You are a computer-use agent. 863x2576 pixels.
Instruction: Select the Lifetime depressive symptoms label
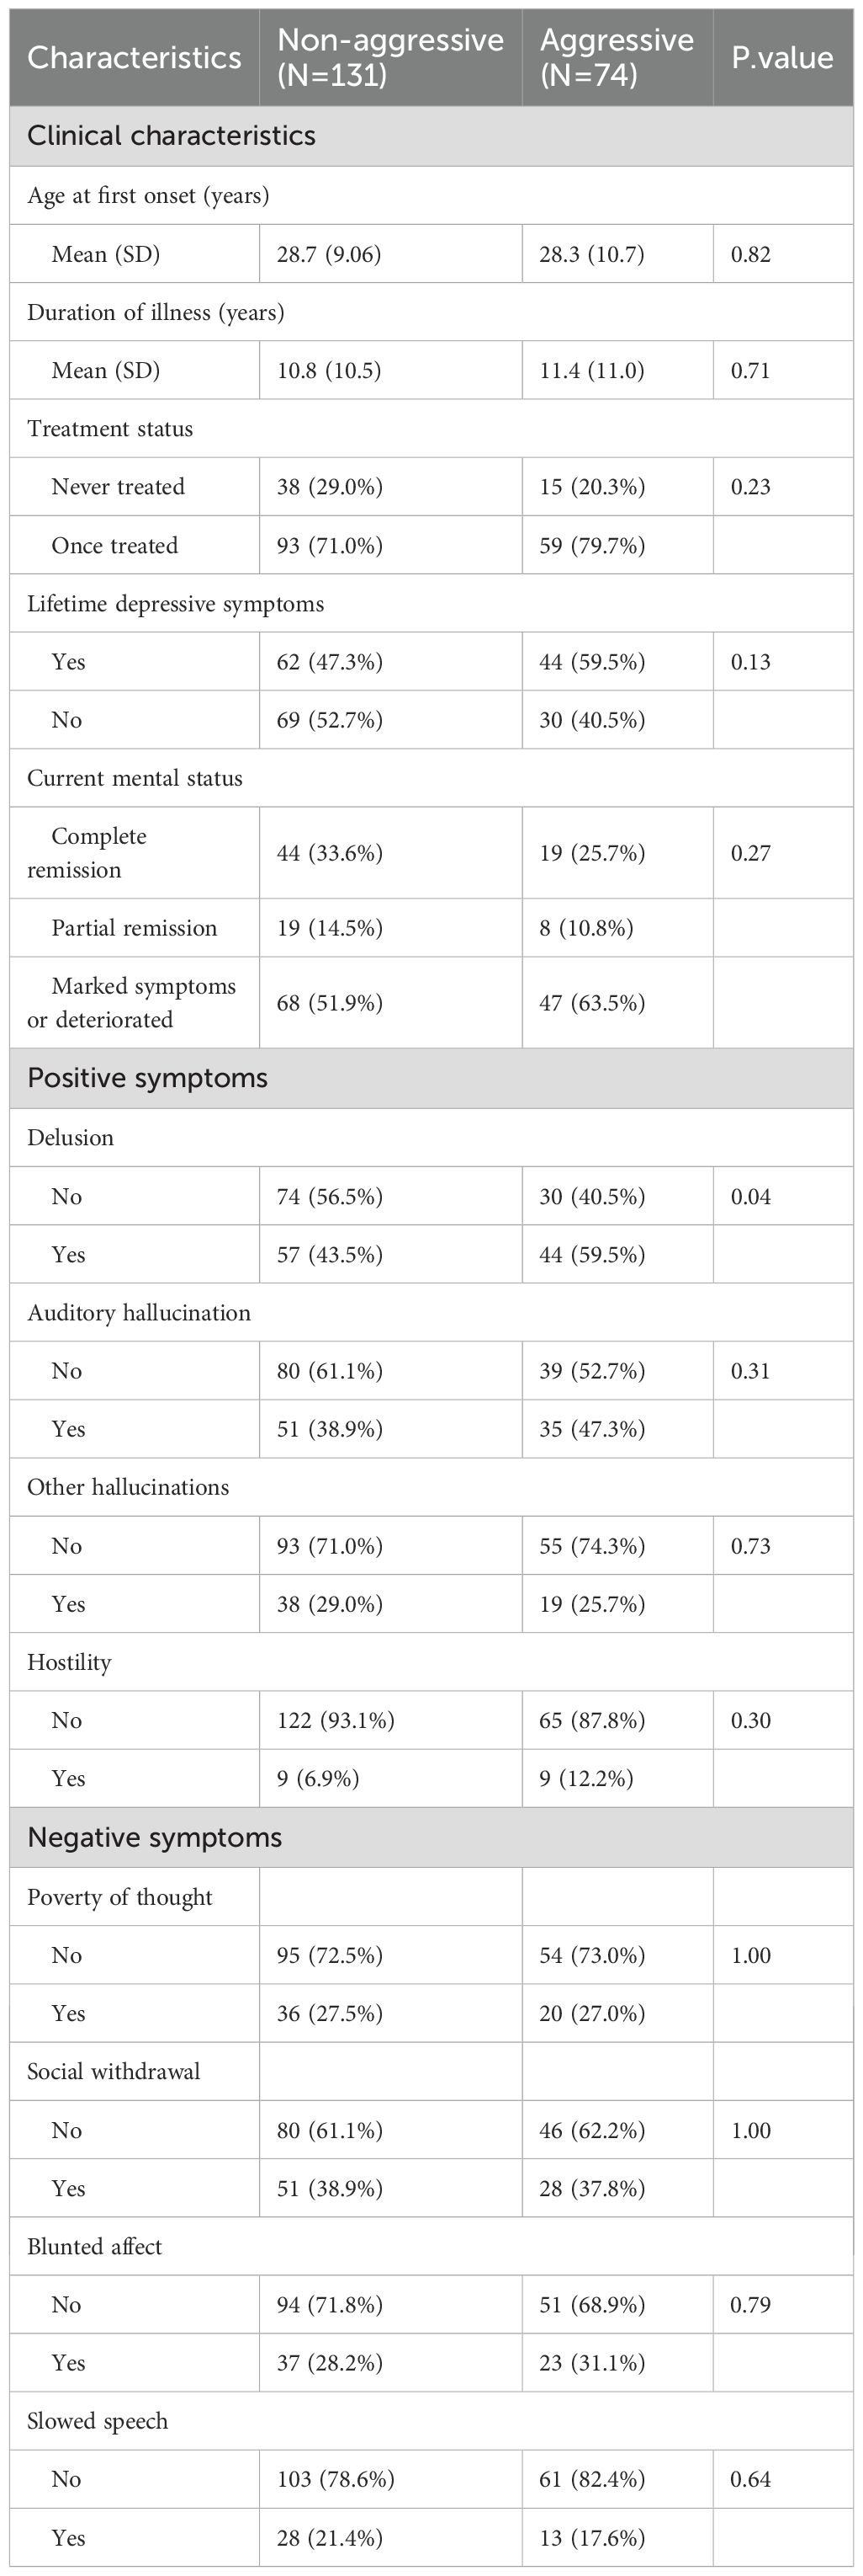(176, 604)
